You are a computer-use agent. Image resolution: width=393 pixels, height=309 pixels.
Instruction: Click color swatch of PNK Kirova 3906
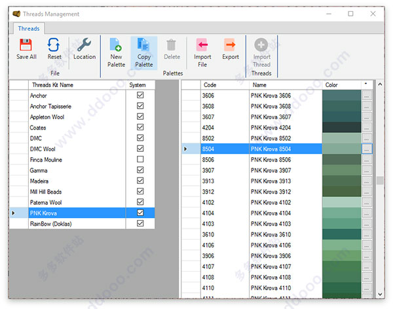[342, 256]
